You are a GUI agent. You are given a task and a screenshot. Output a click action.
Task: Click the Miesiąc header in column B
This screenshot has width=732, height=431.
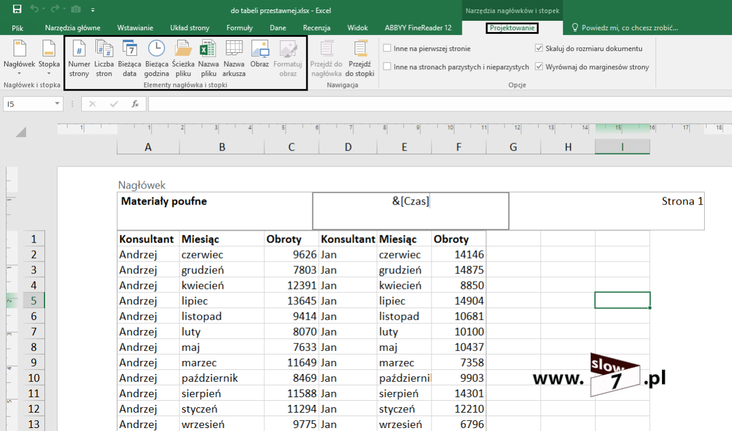[222, 239]
